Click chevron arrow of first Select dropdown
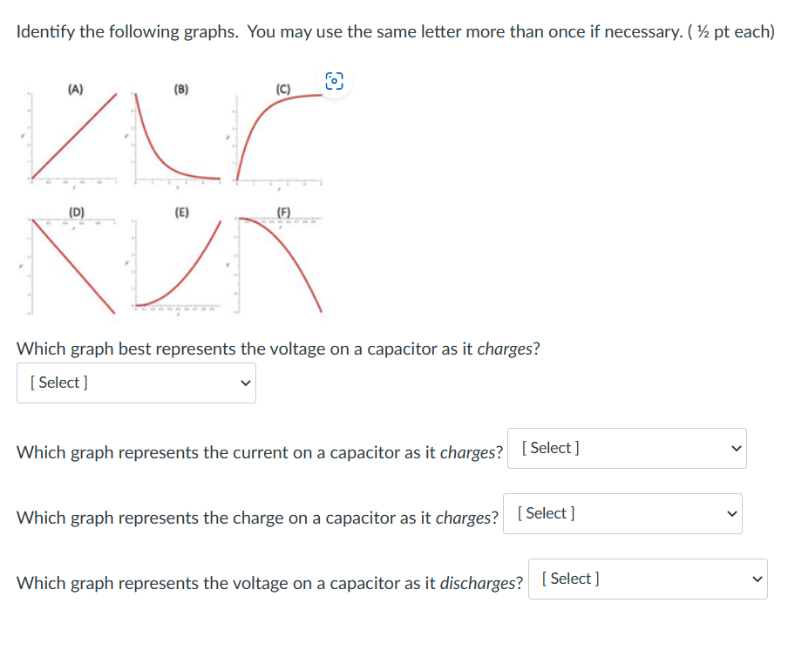The height and width of the screenshot is (664, 795). pyautogui.click(x=246, y=383)
